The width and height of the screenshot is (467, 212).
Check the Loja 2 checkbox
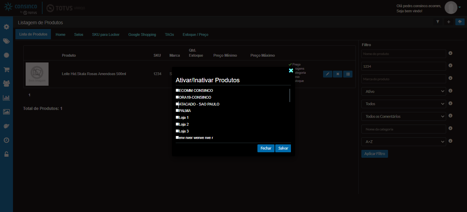tap(177, 124)
